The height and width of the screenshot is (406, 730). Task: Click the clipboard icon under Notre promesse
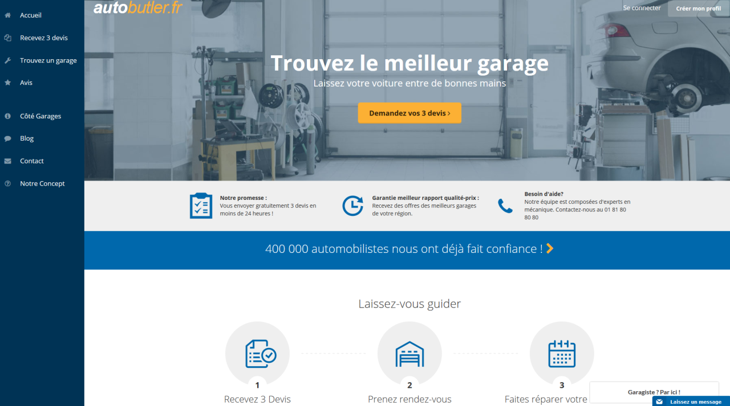201,206
